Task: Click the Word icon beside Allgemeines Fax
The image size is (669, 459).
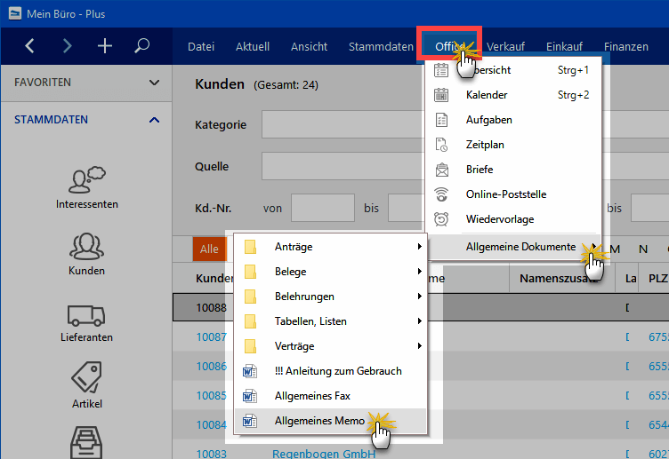Action: pos(250,396)
